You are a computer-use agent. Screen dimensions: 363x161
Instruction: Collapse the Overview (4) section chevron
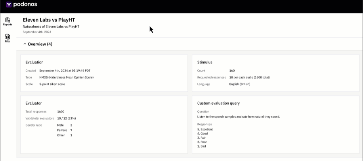click(25, 44)
